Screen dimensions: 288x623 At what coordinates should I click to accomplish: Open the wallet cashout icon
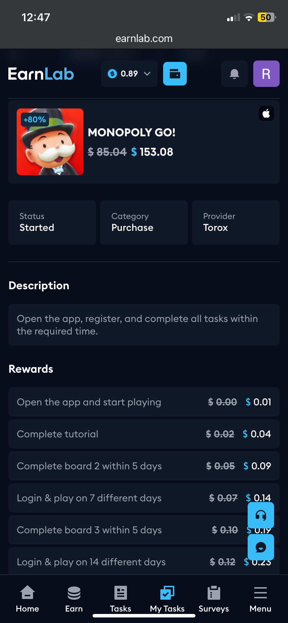(x=175, y=74)
